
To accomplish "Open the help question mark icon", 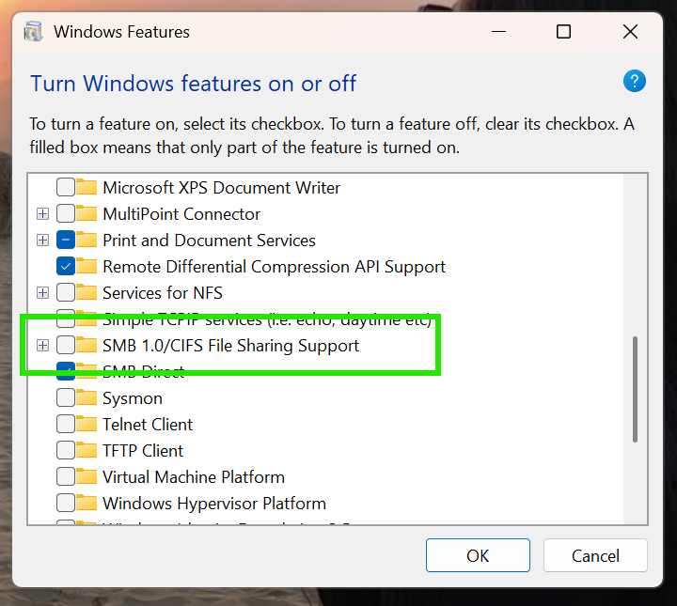I will click(x=635, y=81).
